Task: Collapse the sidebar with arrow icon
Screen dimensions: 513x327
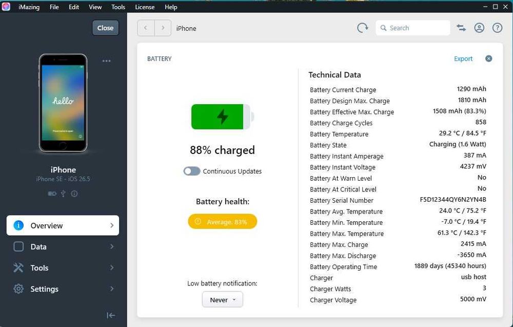Action: (111, 315)
